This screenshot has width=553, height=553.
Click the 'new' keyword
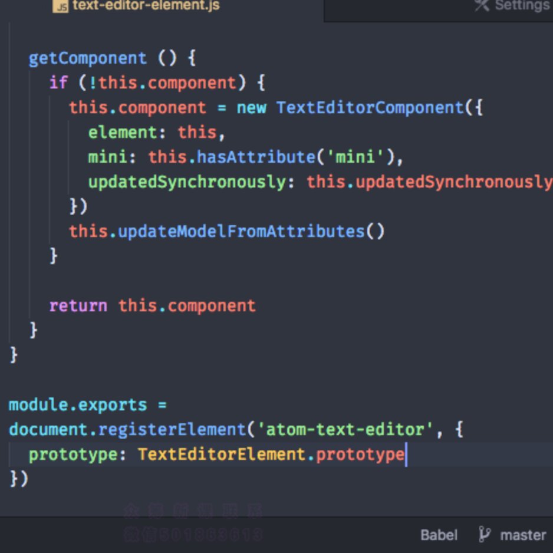click(x=251, y=108)
